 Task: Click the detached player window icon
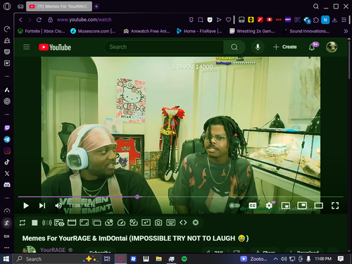point(96,222)
